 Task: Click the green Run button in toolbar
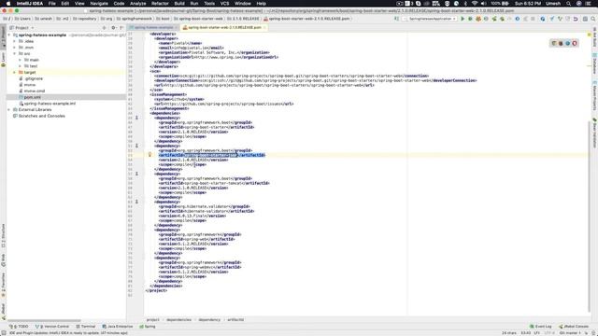coord(463,19)
